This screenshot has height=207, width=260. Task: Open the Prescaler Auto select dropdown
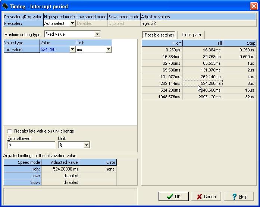click(x=72, y=23)
